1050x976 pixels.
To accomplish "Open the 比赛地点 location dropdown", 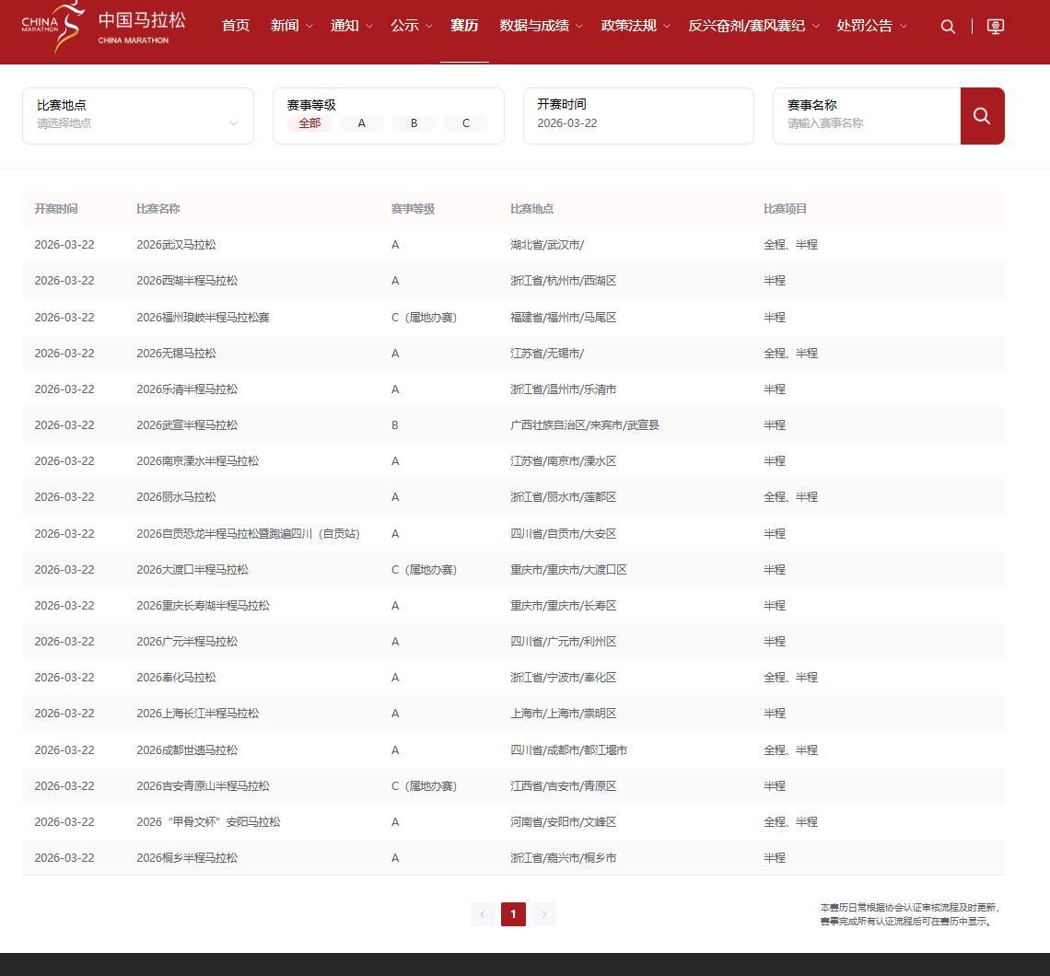I will (x=138, y=122).
